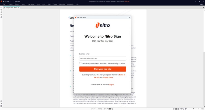Select single page view icon in status bar
Viewport: 205px width, 110px height.
click(174, 109)
